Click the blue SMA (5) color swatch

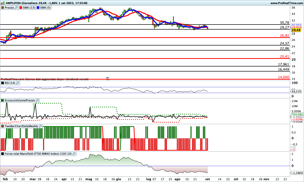(x=39, y=8)
